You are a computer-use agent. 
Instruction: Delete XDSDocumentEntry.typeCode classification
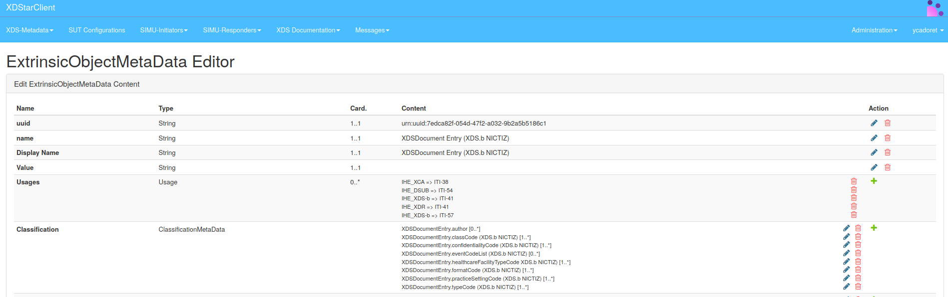[x=858, y=287]
